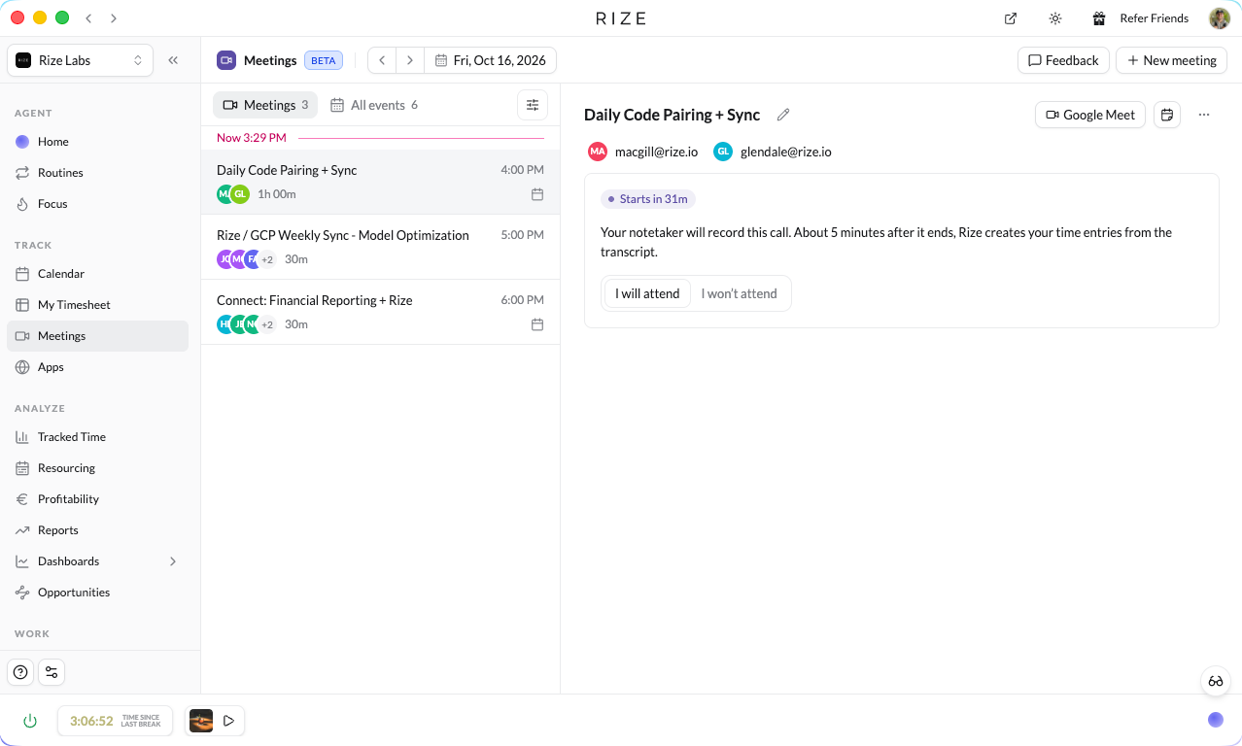Click the New meeting button

coord(1171,60)
